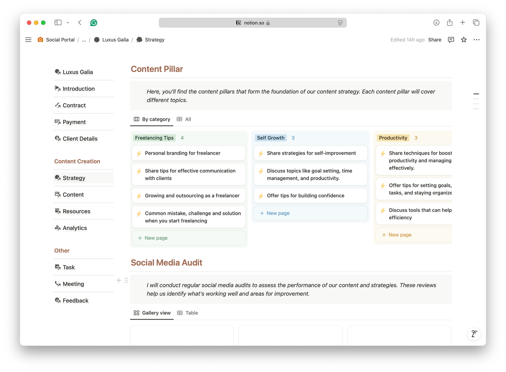Image resolution: width=506 pixels, height=372 pixels.
Task: Click the Share button
Action: (435, 40)
